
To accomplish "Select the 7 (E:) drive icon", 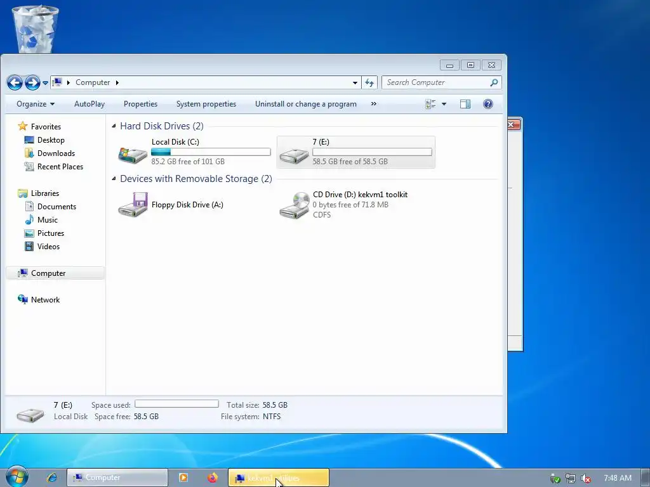I will [x=294, y=155].
